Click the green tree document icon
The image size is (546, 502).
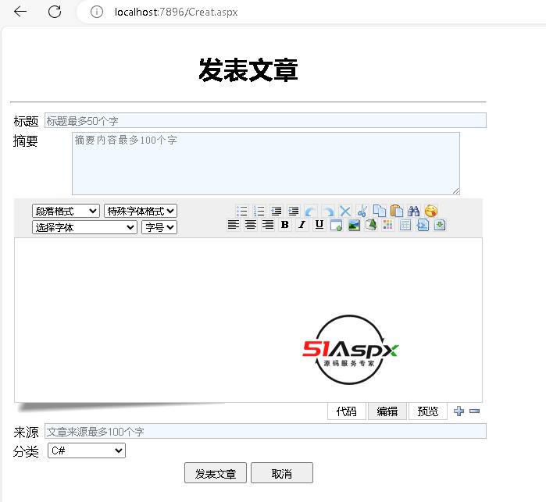(371, 225)
